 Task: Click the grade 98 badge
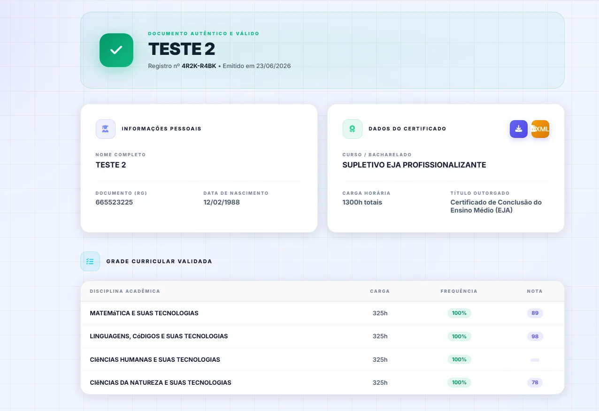535,336
